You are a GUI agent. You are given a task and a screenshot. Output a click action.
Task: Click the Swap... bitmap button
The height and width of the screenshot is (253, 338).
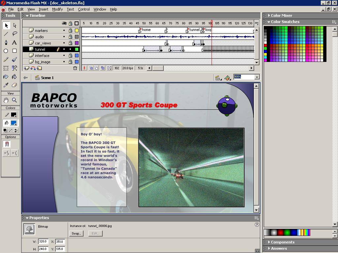(x=76, y=234)
